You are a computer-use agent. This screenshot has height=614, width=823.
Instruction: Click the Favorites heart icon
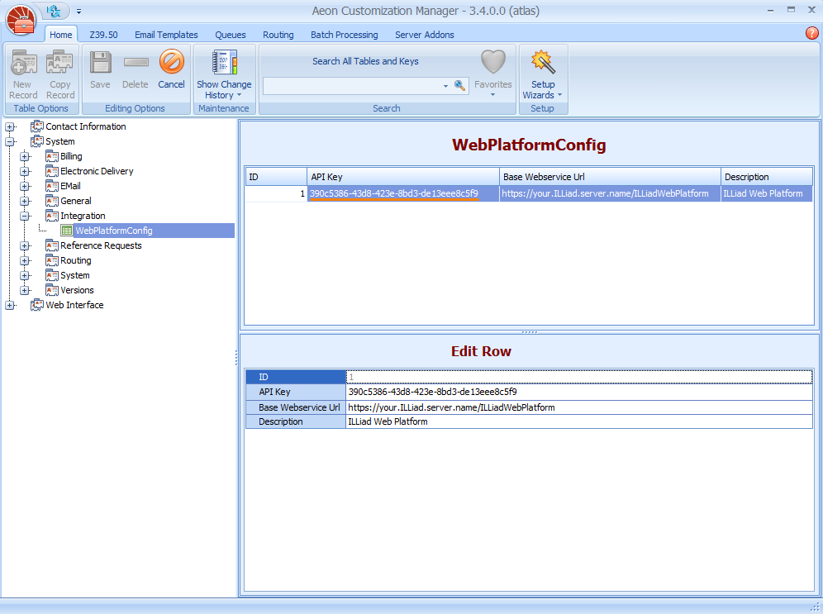point(492,63)
